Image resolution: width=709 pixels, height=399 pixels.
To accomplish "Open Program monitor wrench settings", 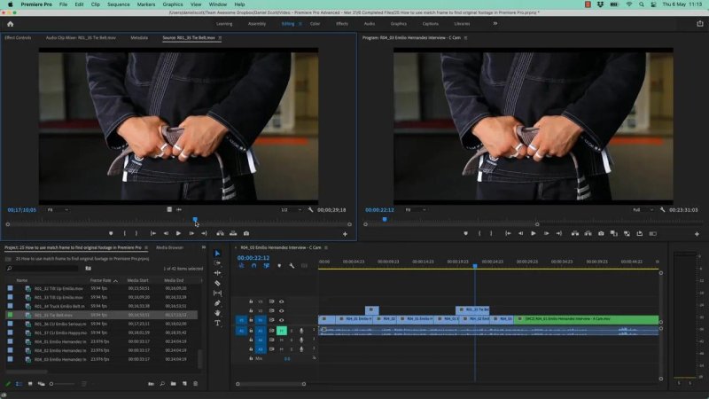I will [x=662, y=210].
